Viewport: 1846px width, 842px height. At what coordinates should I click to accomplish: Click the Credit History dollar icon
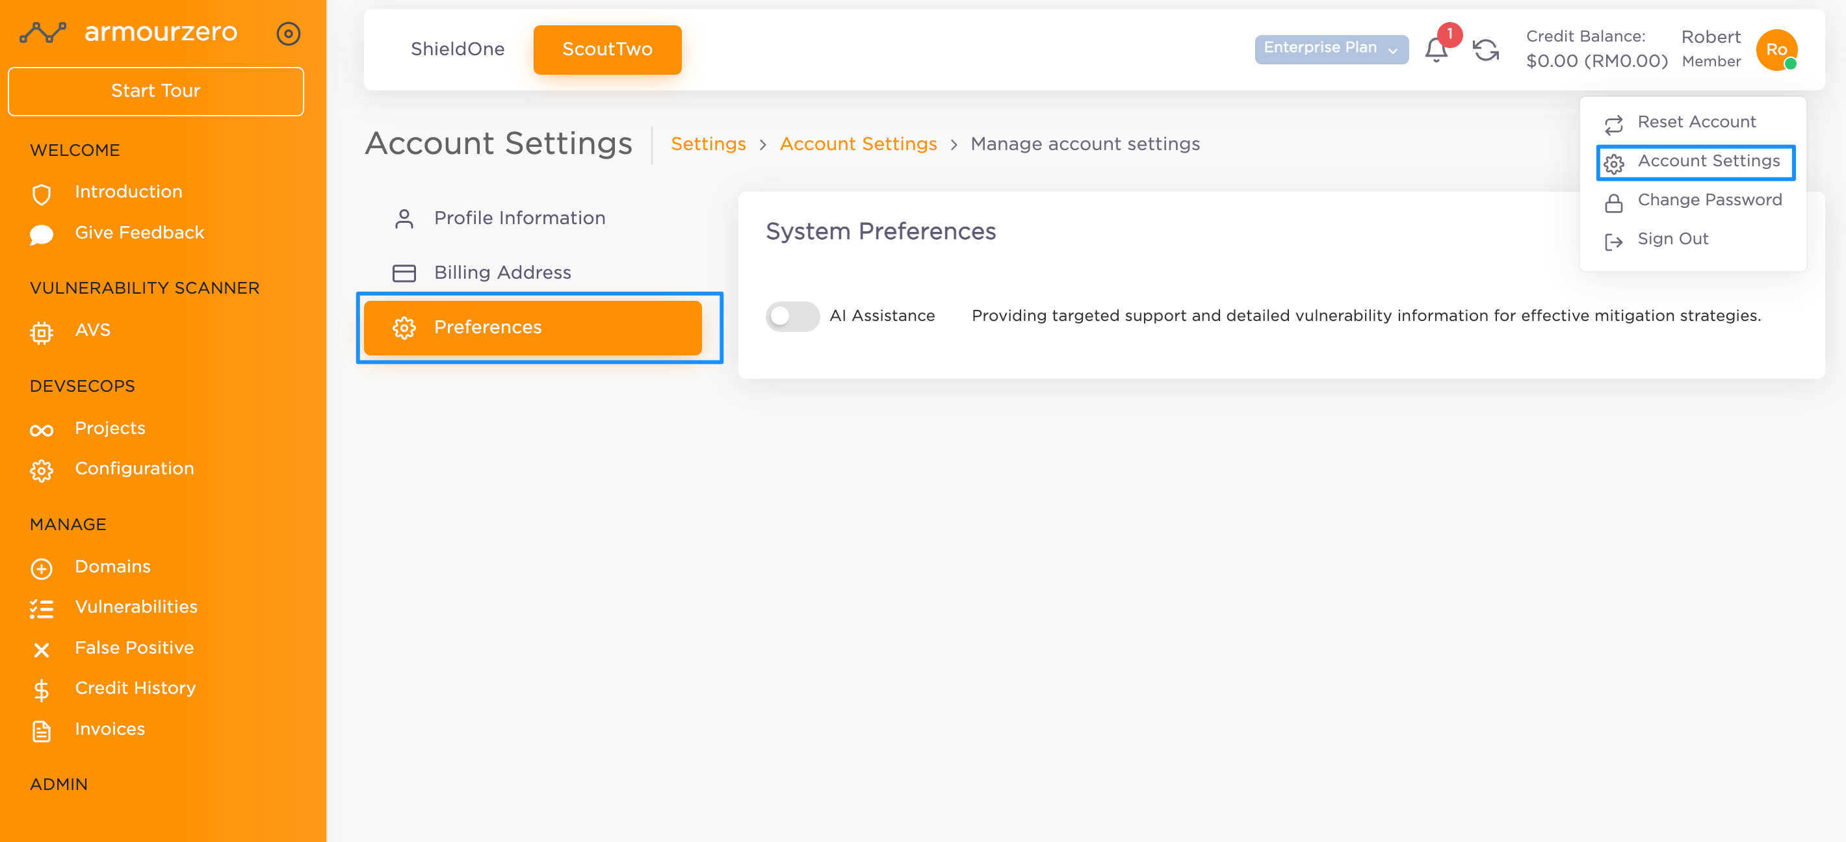tap(42, 690)
